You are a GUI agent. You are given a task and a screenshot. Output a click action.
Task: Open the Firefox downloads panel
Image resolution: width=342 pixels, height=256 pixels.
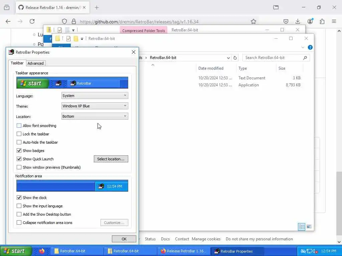[298, 21]
